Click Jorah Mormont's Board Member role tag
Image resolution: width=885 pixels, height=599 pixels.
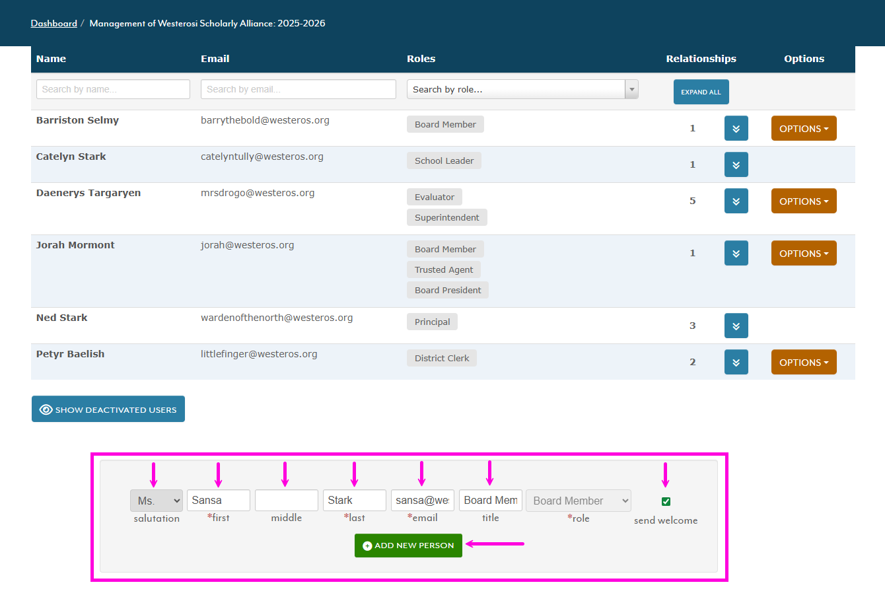point(445,249)
